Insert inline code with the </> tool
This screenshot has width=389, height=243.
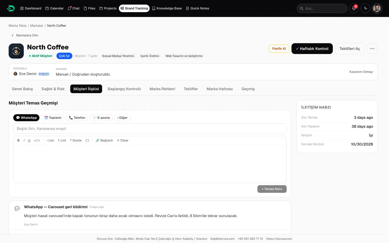coord(37,140)
